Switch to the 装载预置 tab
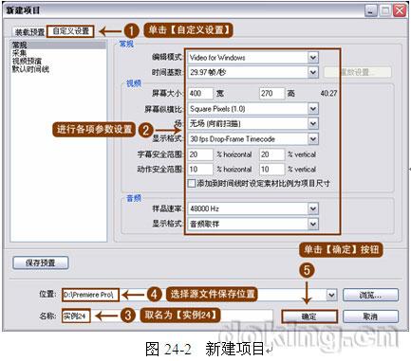 point(30,32)
